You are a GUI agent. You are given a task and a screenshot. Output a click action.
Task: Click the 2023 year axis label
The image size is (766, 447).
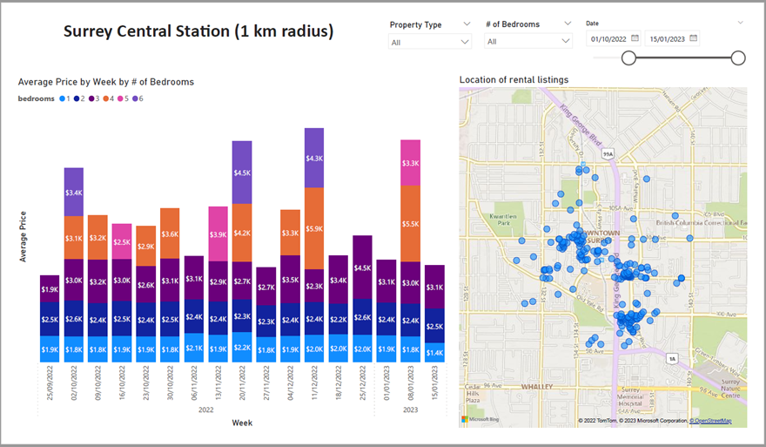click(x=410, y=410)
